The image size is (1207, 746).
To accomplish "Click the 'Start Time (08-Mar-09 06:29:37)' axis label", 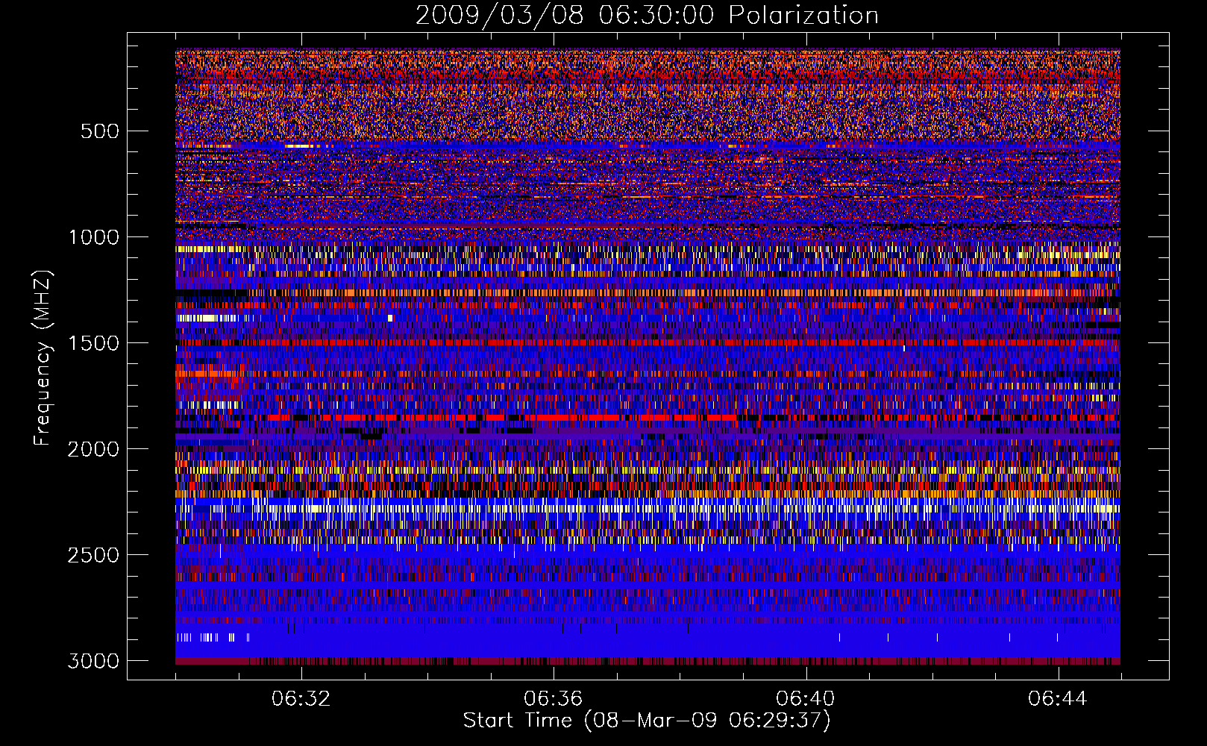I will tap(647, 721).
